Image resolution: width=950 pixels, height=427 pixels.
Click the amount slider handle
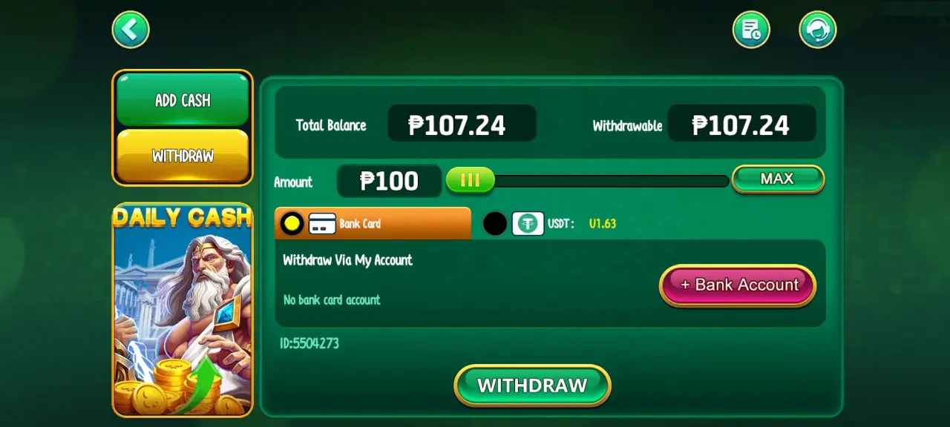(x=470, y=180)
